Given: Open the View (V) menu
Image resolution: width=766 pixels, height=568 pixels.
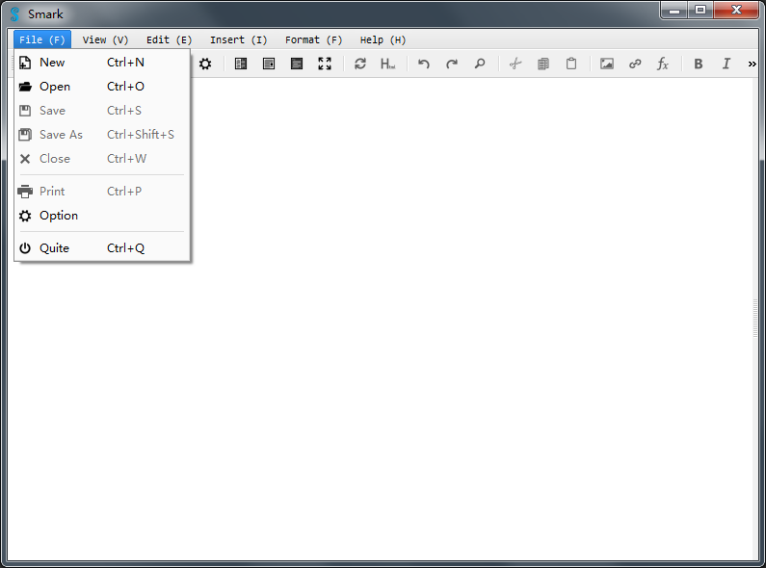Looking at the screenshot, I should pos(106,39).
